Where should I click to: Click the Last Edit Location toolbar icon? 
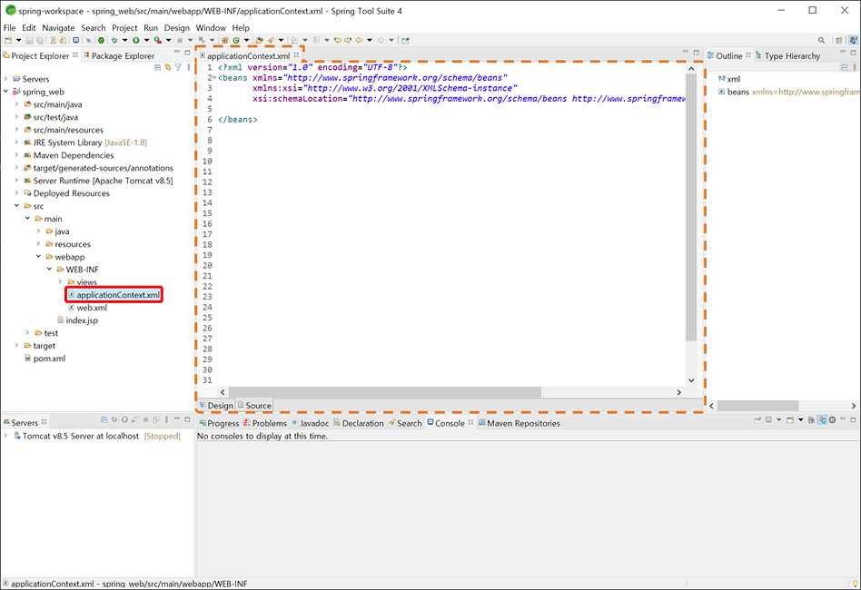[x=338, y=40]
